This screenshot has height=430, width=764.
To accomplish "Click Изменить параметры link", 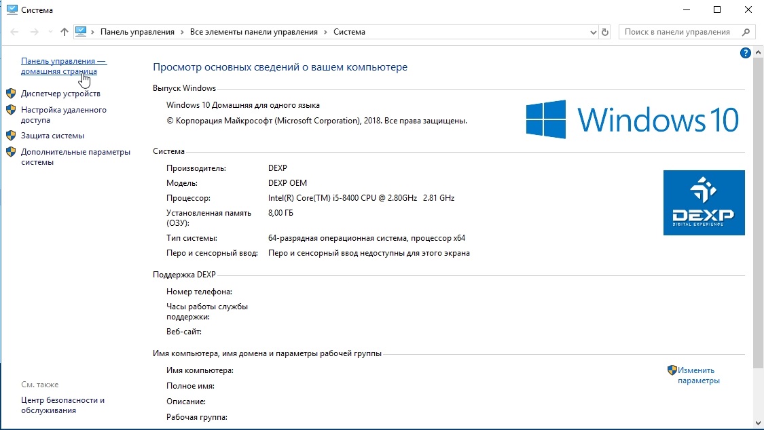I will click(x=699, y=376).
